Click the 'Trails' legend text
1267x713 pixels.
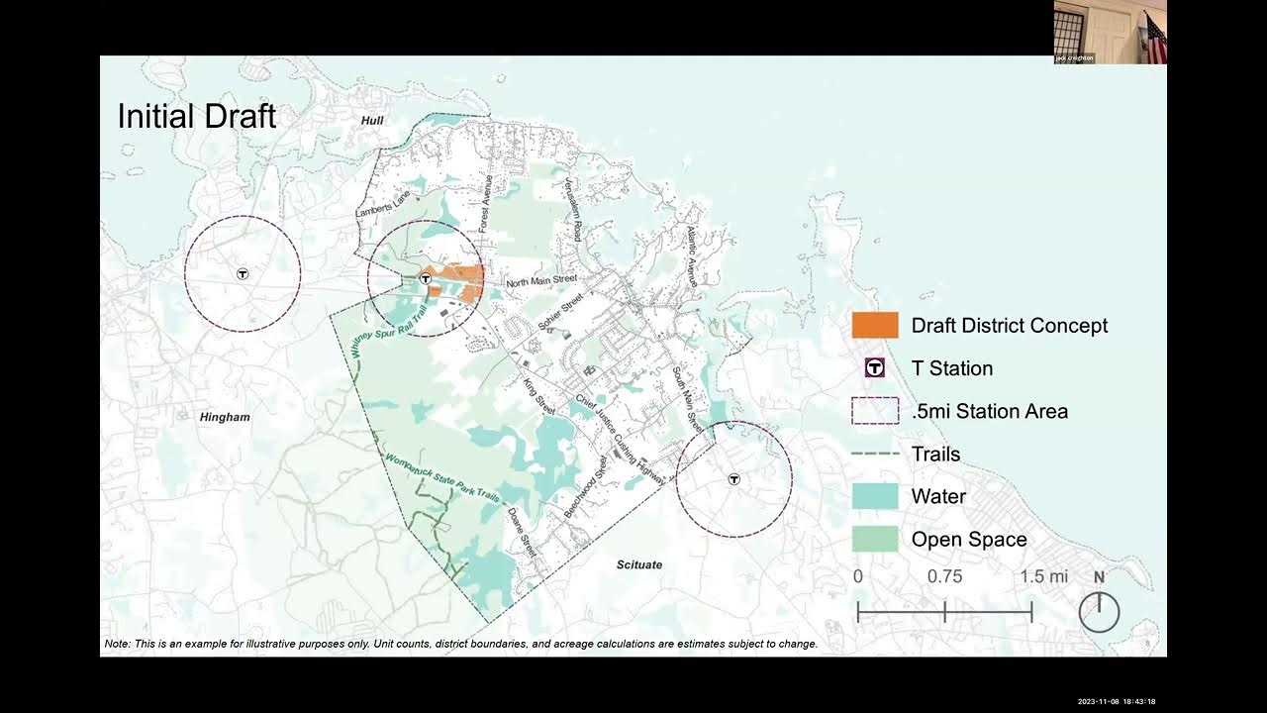[x=935, y=455]
